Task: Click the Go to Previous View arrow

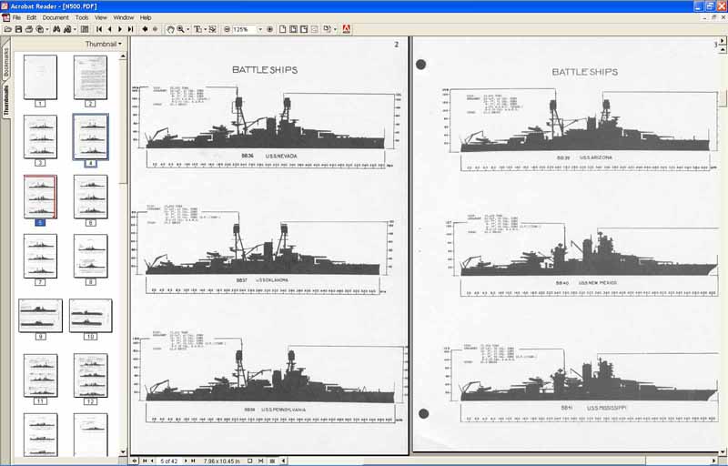Action: coord(145,29)
